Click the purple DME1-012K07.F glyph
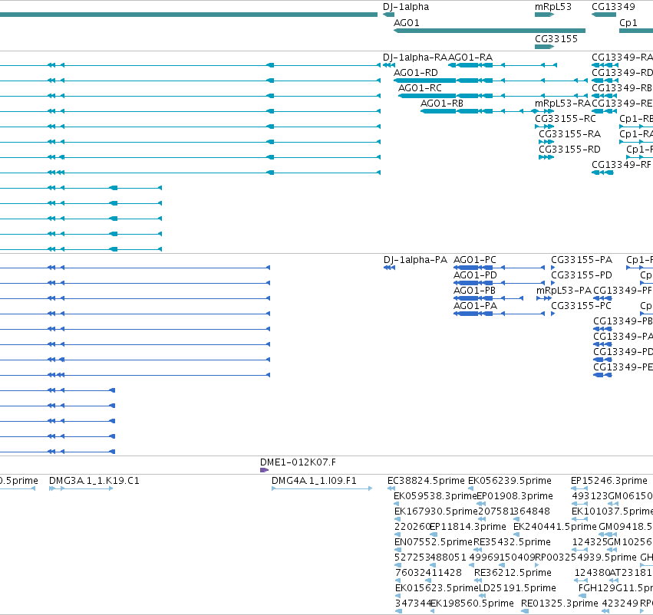The height and width of the screenshot is (615, 653). point(264,470)
